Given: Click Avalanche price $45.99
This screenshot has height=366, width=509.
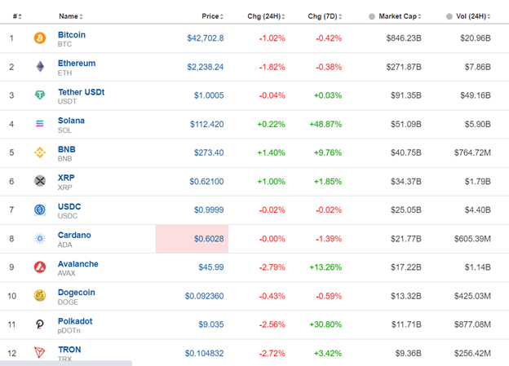Looking at the screenshot, I should [x=211, y=267].
